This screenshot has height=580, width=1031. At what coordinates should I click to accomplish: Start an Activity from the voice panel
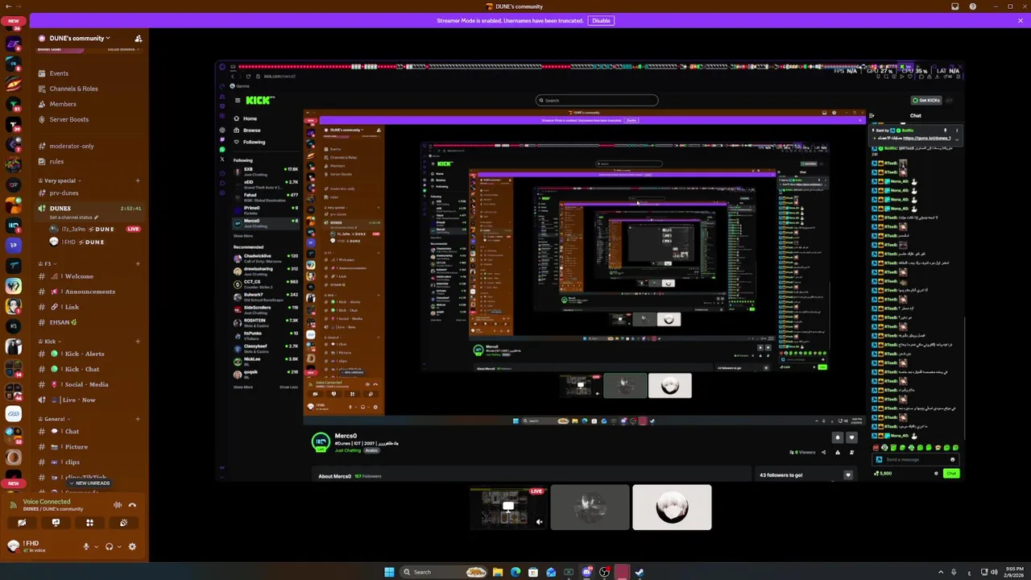point(89,523)
